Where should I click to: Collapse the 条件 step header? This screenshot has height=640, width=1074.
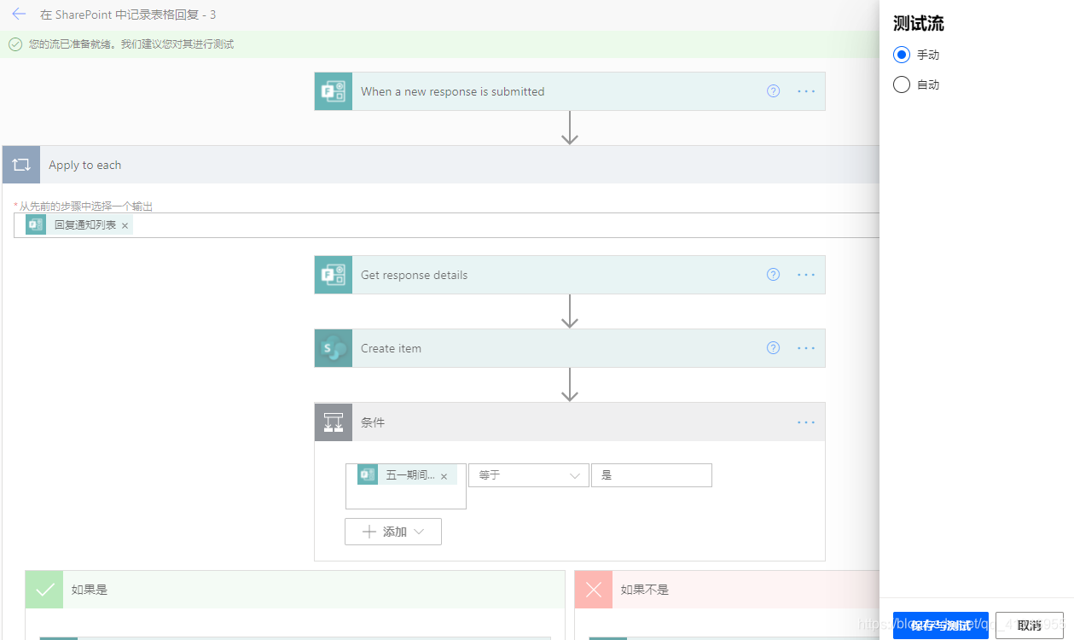(x=570, y=422)
